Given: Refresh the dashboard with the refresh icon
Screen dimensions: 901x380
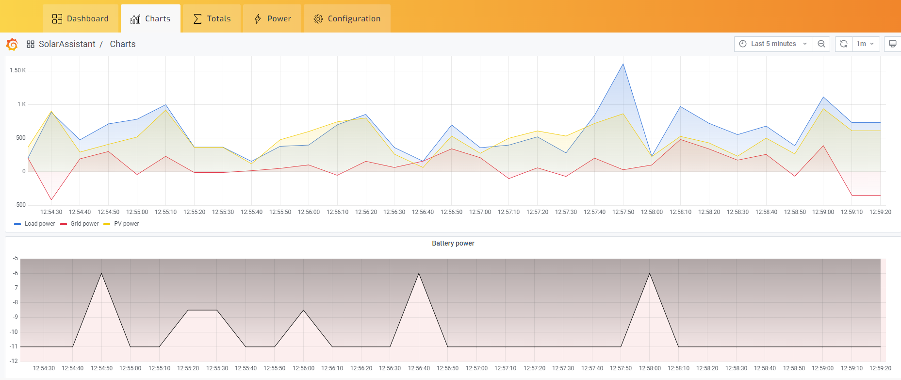Looking at the screenshot, I should coord(844,44).
